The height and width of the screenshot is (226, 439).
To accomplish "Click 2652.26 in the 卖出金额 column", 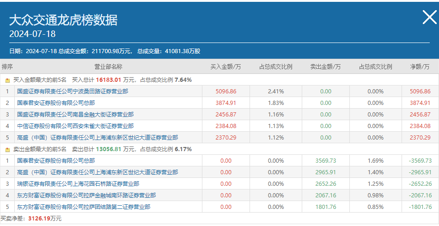I will pos(326,184).
